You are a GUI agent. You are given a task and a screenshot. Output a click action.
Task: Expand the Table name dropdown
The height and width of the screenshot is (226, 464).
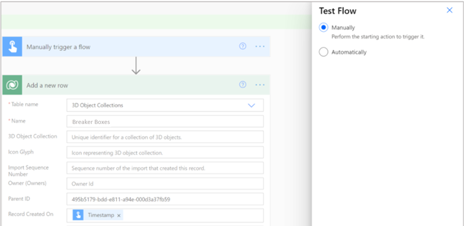coord(251,105)
